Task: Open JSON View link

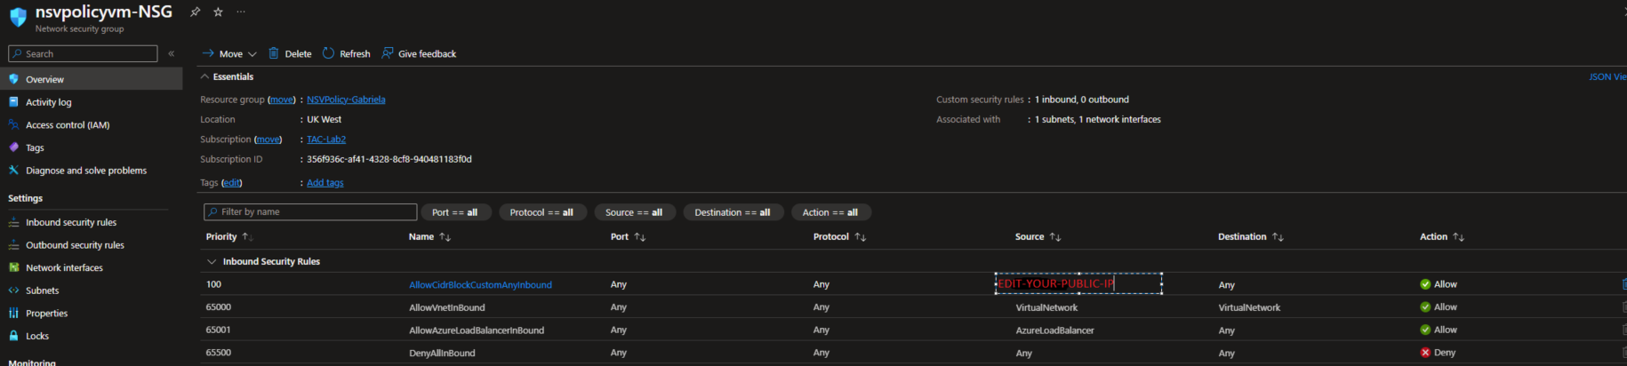Action: (x=1607, y=77)
